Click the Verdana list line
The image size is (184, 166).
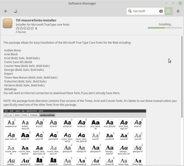24,85
